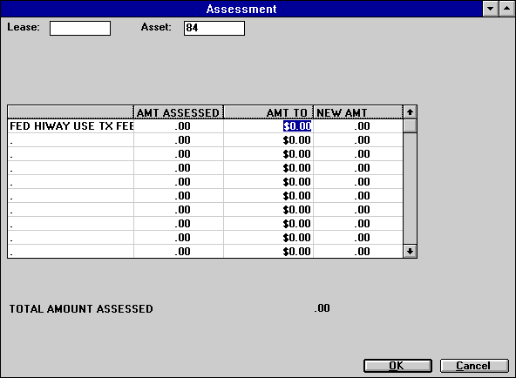The image size is (516, 378).
Task: Click the OK button
Action: pyautogui.click(x=397, y=366)
